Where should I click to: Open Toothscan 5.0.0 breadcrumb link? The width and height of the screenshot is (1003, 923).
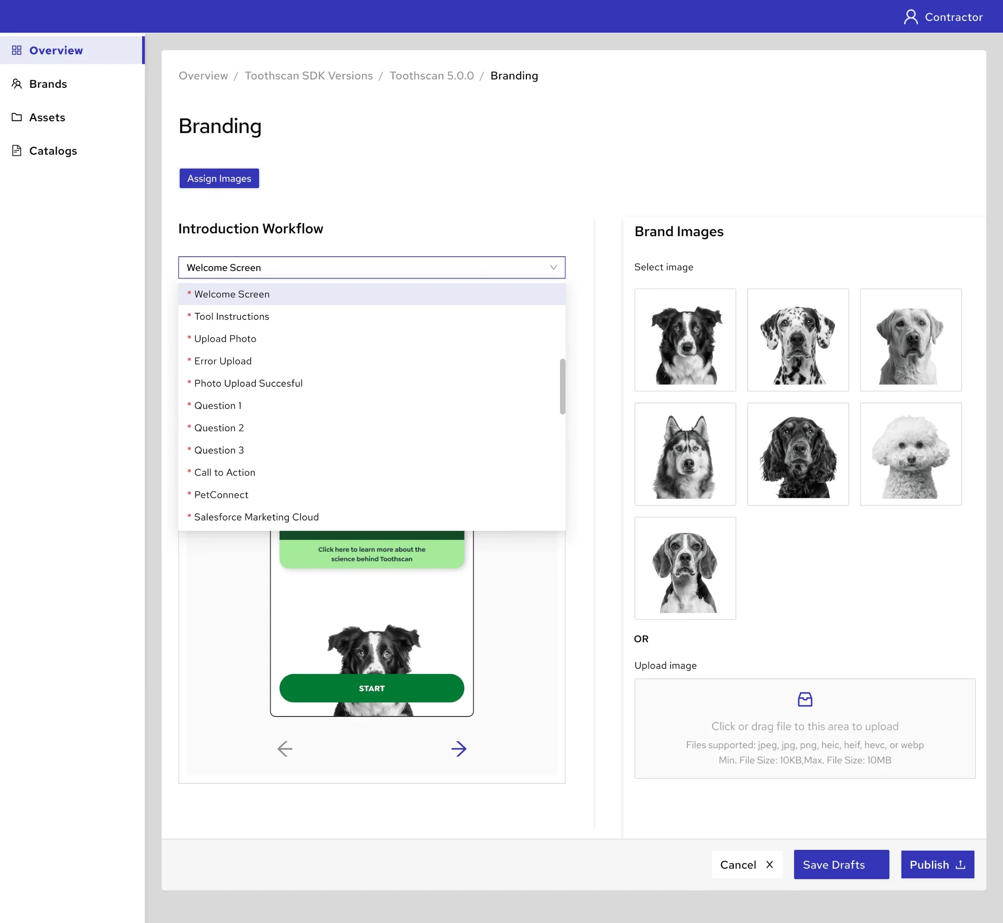(431, 76)
